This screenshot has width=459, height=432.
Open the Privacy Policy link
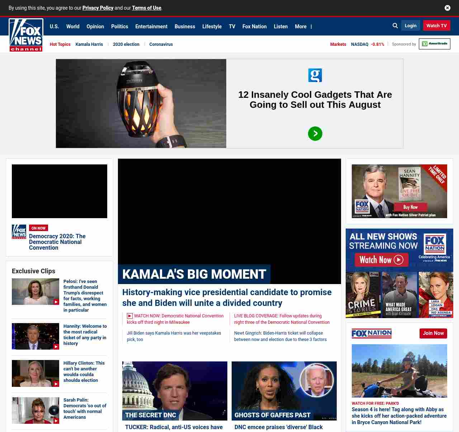(98, 8)
